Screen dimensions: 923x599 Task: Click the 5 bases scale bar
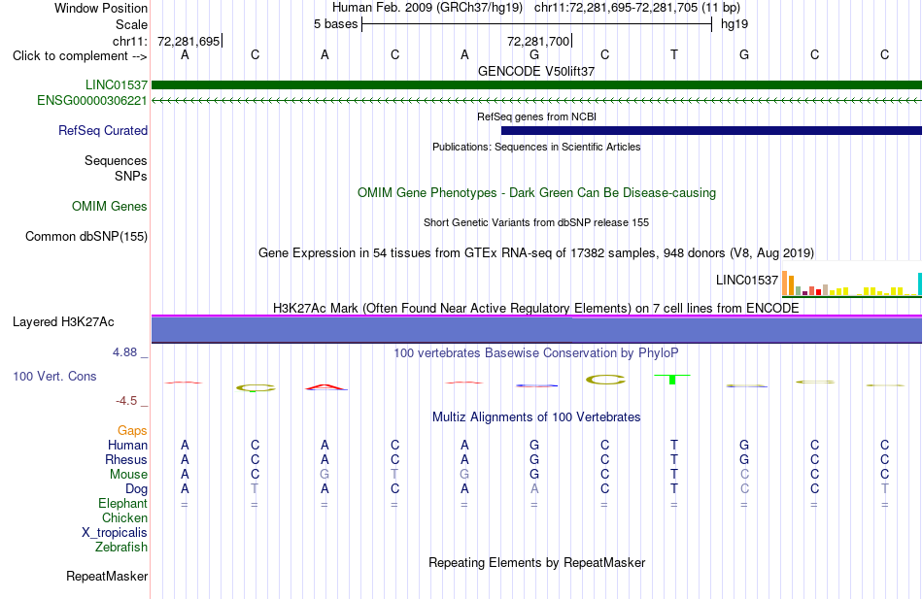click(536, 24)
